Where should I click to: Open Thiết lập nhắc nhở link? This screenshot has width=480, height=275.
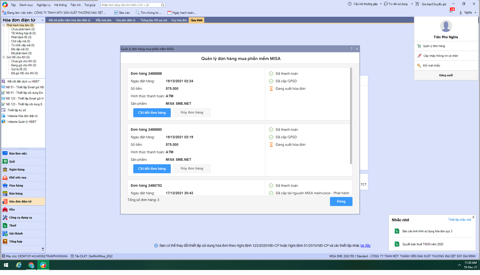click(459, 220)
